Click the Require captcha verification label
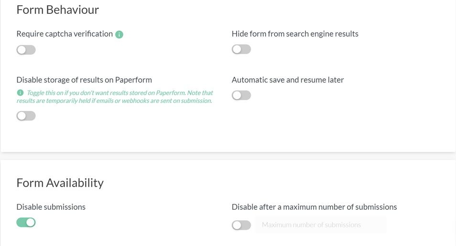456x246 pixels. click(65, 34)
